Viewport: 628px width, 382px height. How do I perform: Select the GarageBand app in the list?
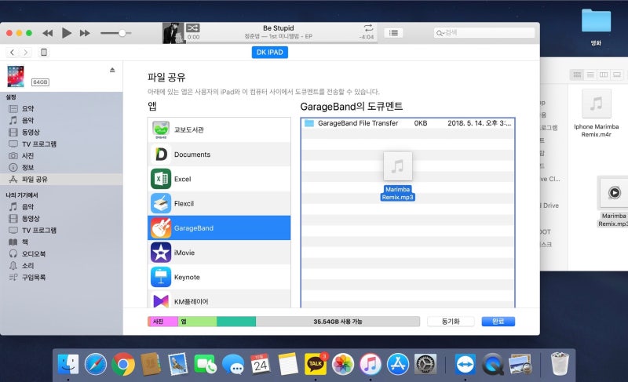pyautogui.click(x=219, y=228)
